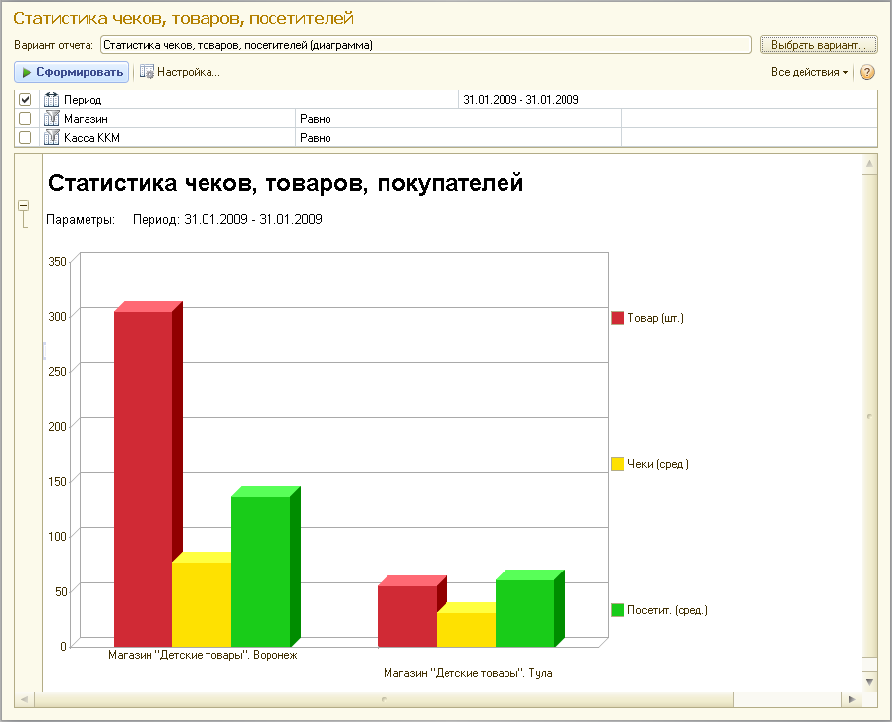Open Настройка report settings

tap(180, 72)
